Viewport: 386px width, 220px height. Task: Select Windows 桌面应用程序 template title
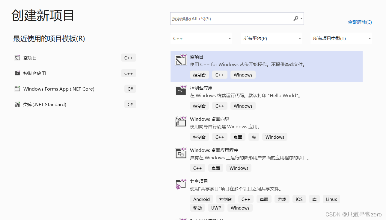[214, 150]
